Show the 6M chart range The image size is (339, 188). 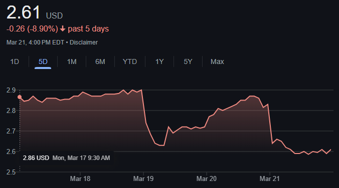(x=100, y=62)
